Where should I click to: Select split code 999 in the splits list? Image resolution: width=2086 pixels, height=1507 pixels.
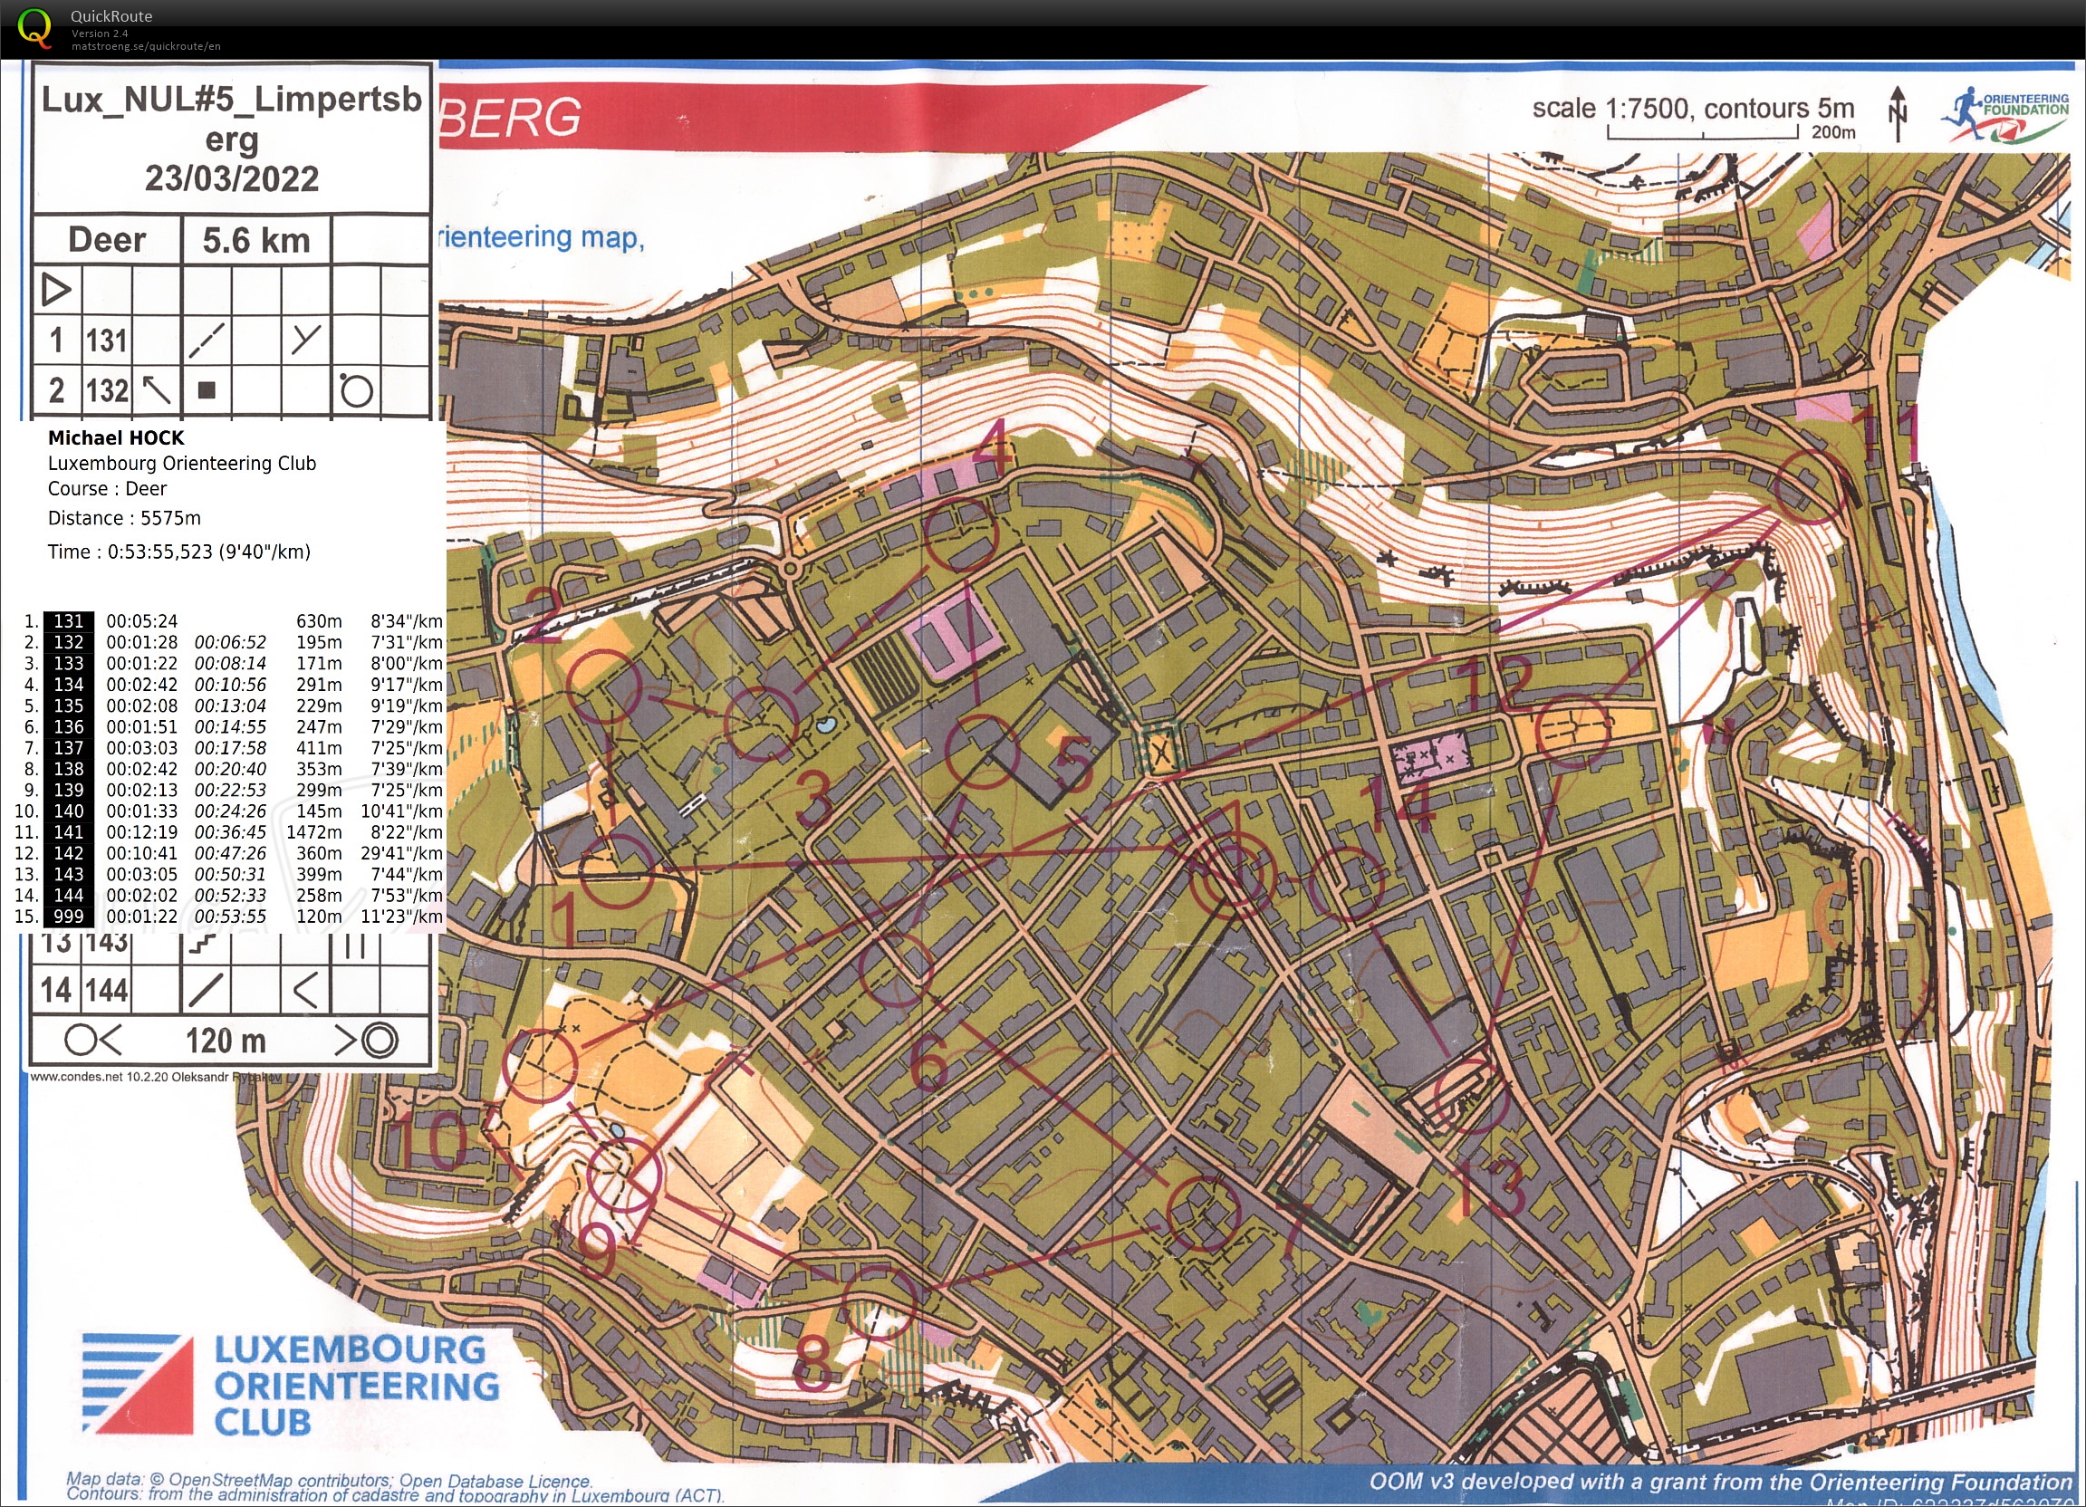pyautogui.click(x=69, y=917)
